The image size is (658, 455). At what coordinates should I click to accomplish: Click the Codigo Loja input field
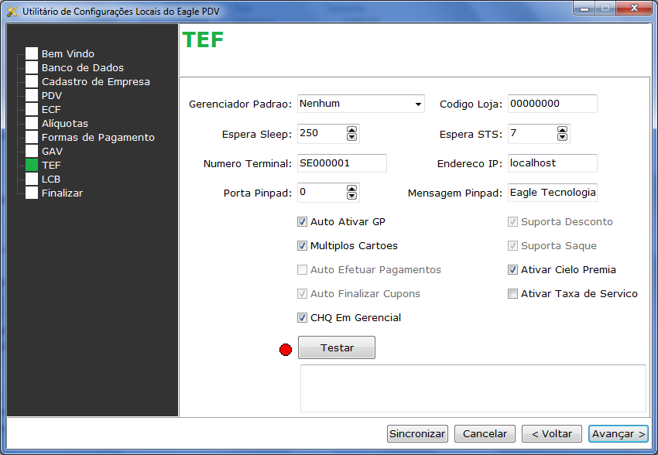pos(552,104)
